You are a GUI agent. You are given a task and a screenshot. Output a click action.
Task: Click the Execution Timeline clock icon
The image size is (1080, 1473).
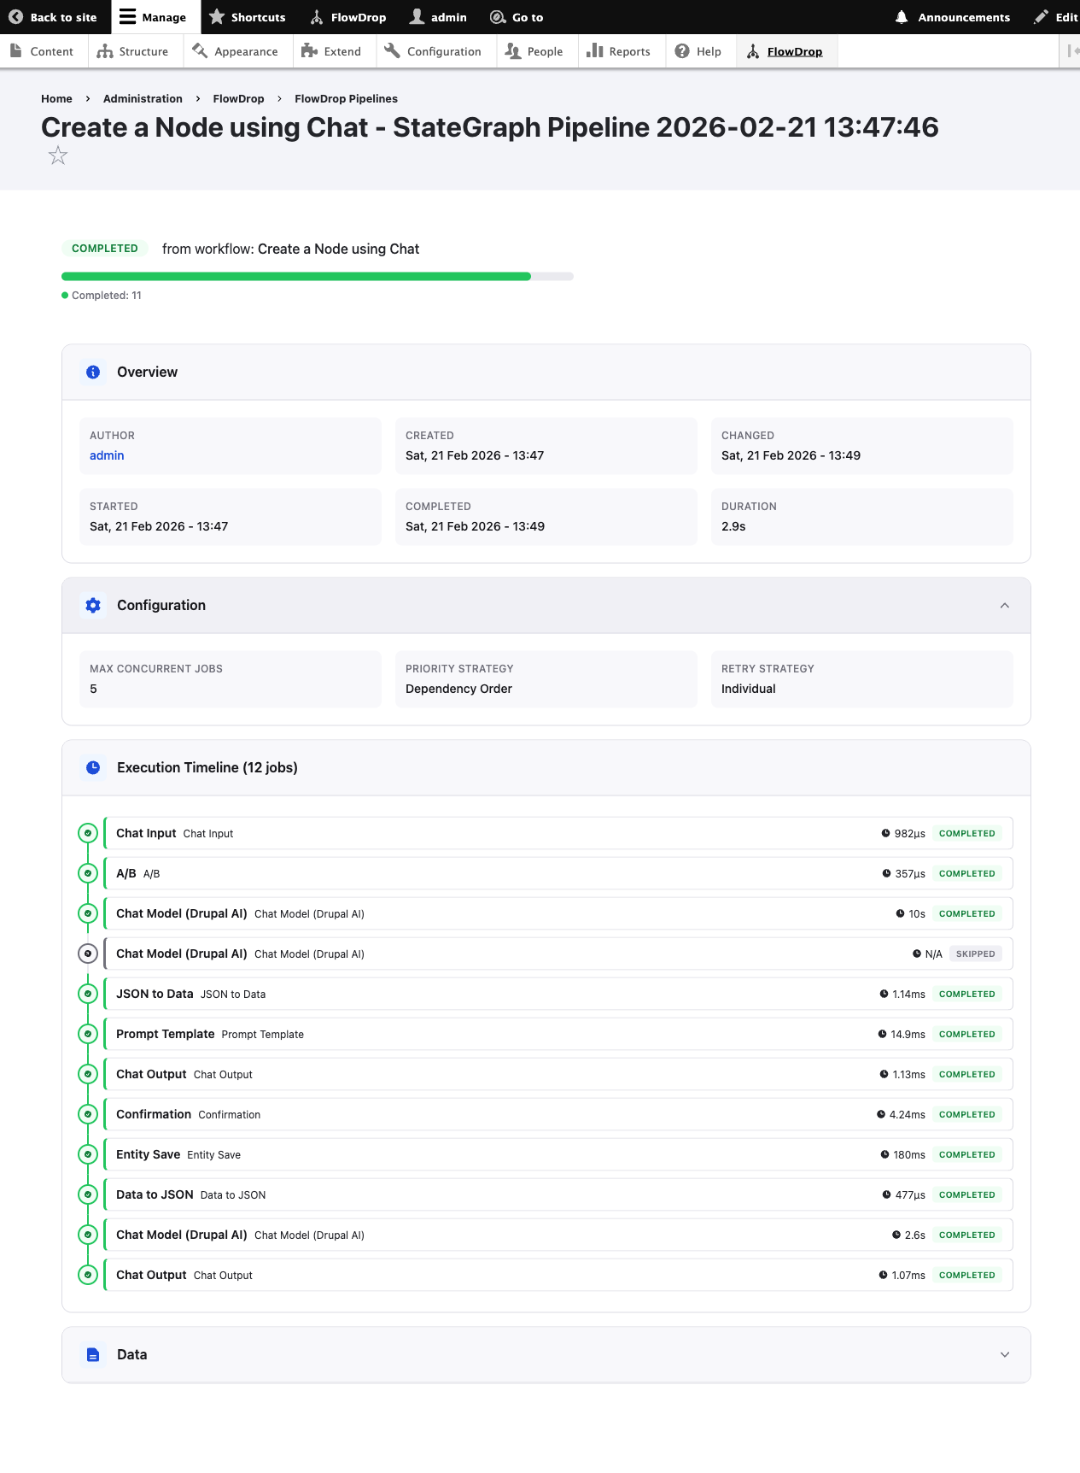(93, 768)
